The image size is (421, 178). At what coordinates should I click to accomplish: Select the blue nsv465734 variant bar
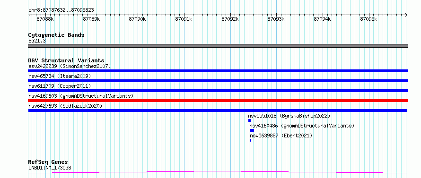click(218, 81)
